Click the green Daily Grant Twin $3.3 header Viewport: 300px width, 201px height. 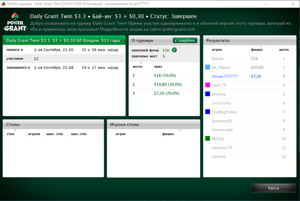tap(64, 40)
